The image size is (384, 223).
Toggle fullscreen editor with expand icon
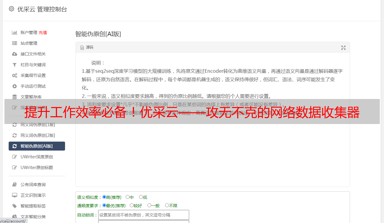[x=343, y=48]
